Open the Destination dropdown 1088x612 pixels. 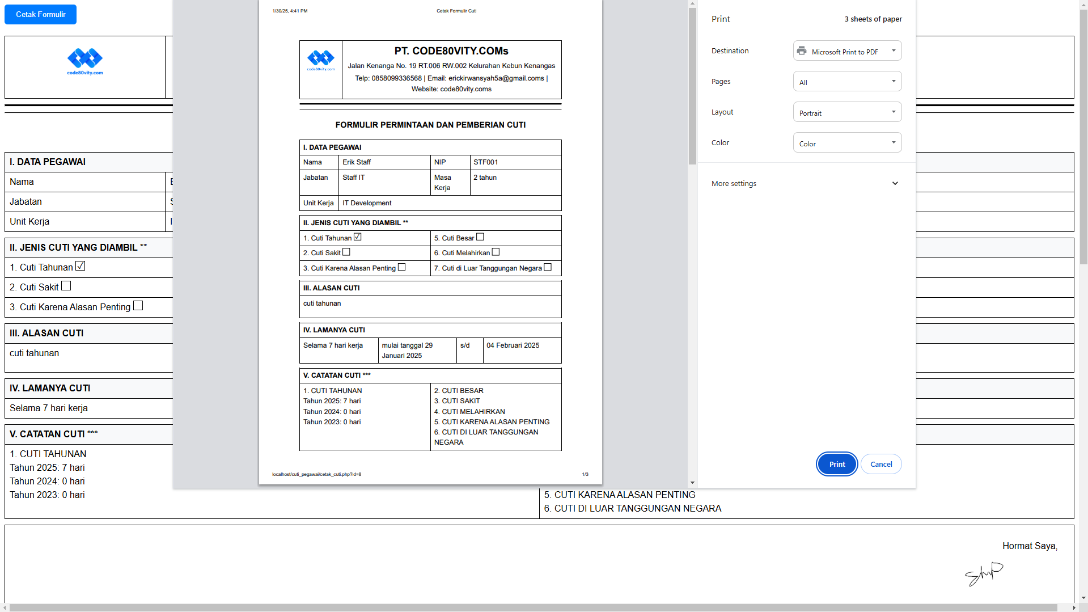tap(847, 51)
